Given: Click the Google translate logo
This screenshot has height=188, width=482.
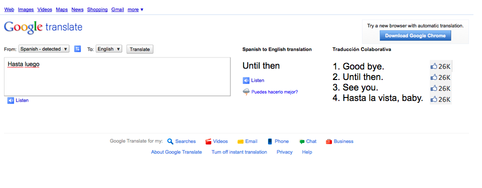Looking at the screenshot, I should point(43,27).
